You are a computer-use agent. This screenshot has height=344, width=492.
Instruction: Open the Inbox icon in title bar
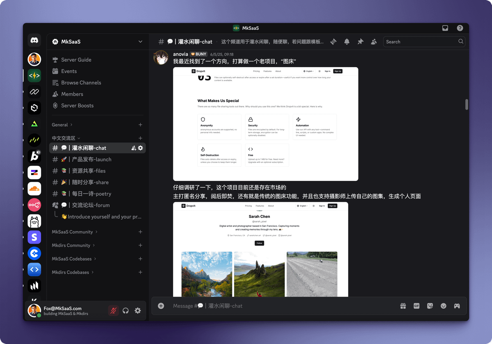pyautogui.click(x=445, y=28)
